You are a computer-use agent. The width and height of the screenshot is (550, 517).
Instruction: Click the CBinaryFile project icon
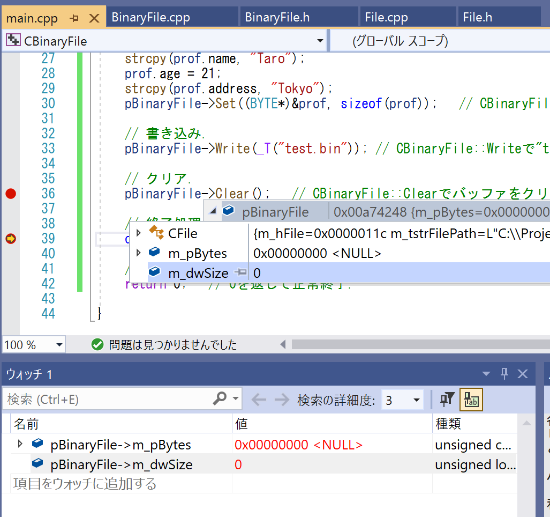click(x=13, y=40)
